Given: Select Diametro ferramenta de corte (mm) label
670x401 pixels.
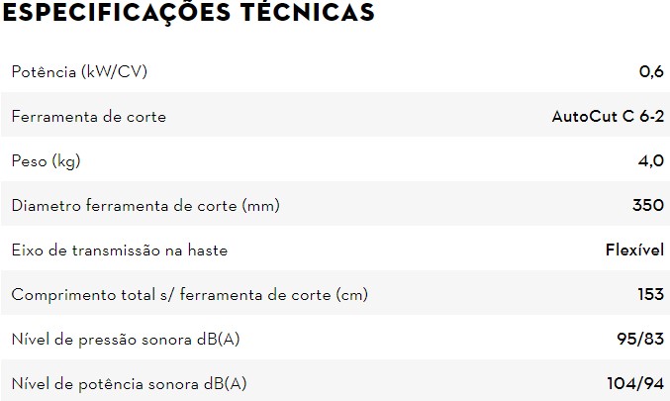Looking at the screenshot, I should pyautogui.click(x=145, y=206).
